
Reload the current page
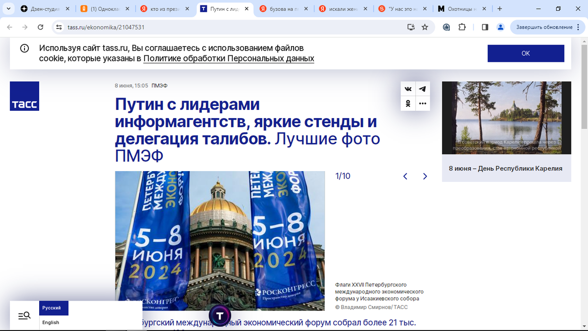(x=41, y=27)
